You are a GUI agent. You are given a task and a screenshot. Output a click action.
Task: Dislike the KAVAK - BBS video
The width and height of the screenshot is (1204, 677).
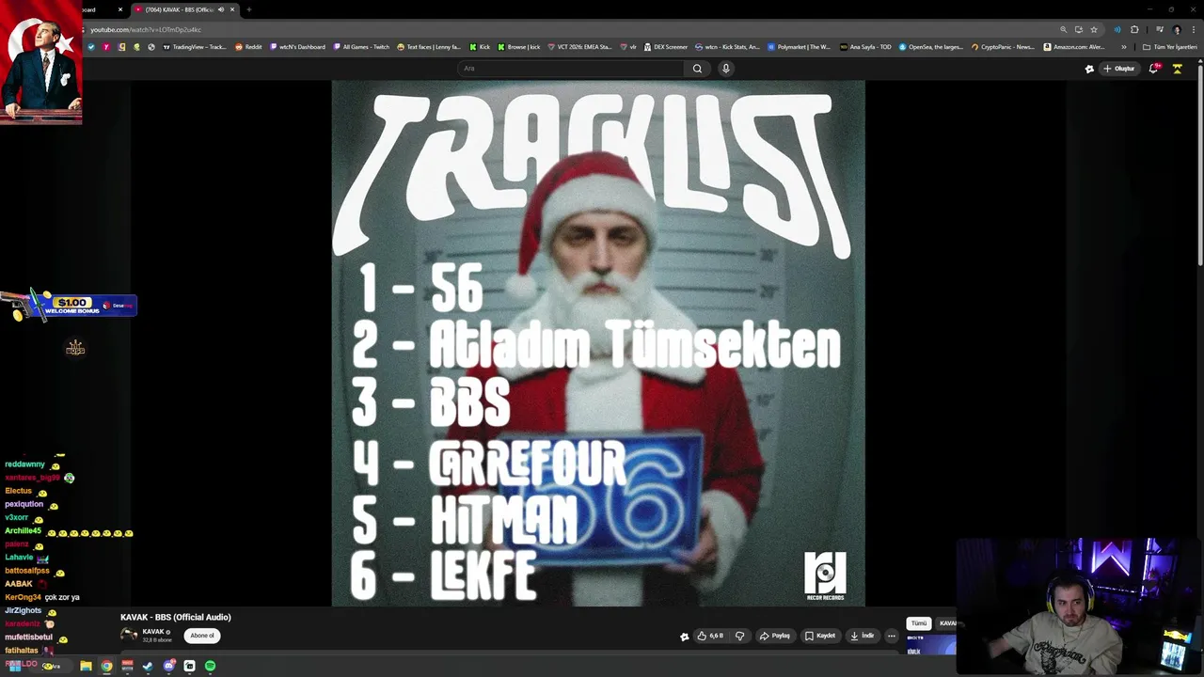click(739, 636)
